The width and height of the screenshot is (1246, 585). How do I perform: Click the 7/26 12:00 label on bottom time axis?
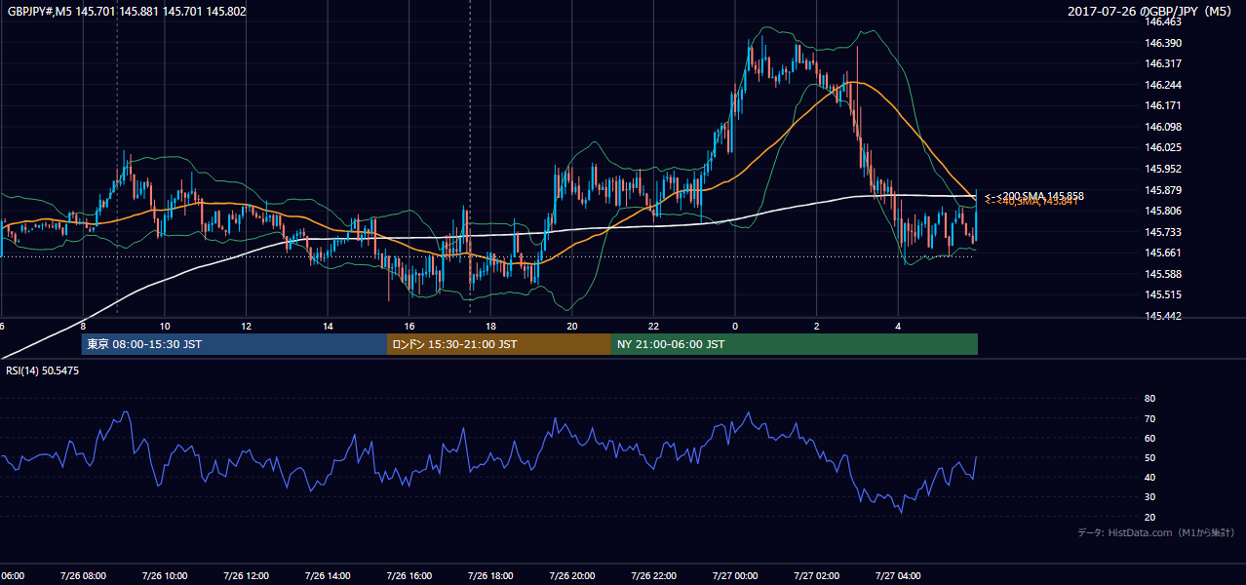[246, 576]
